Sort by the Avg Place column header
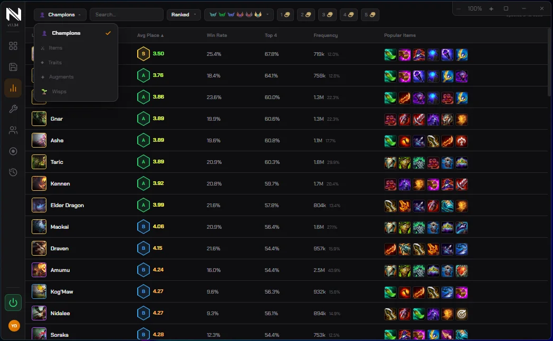Screen dimensions: 553x341 pos(150,35)
